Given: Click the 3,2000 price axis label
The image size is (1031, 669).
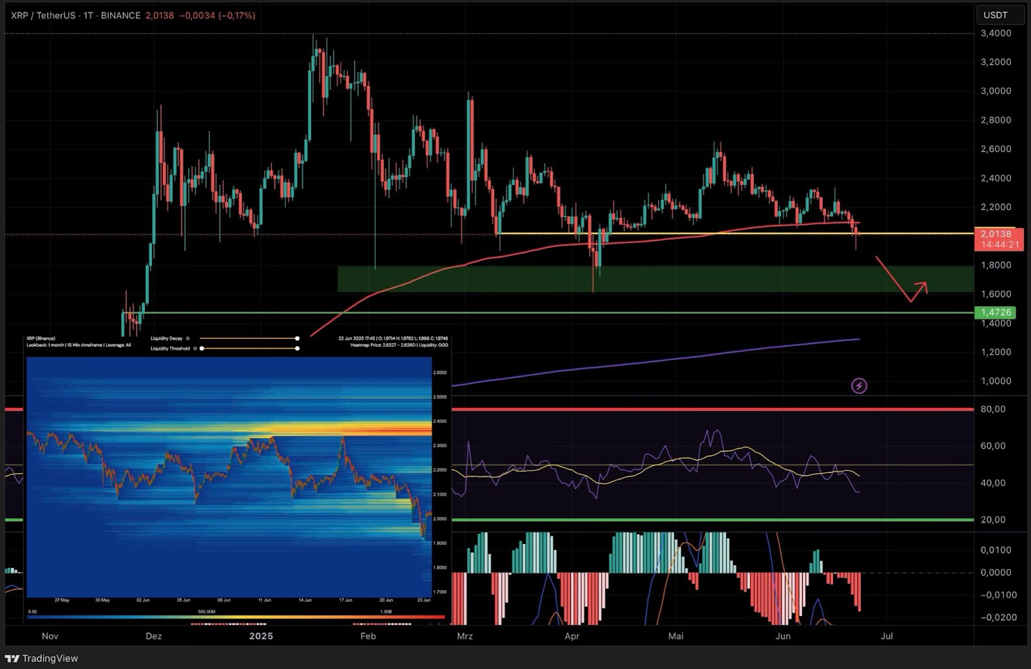Looking at the screenshot, I should coord(996,62).
